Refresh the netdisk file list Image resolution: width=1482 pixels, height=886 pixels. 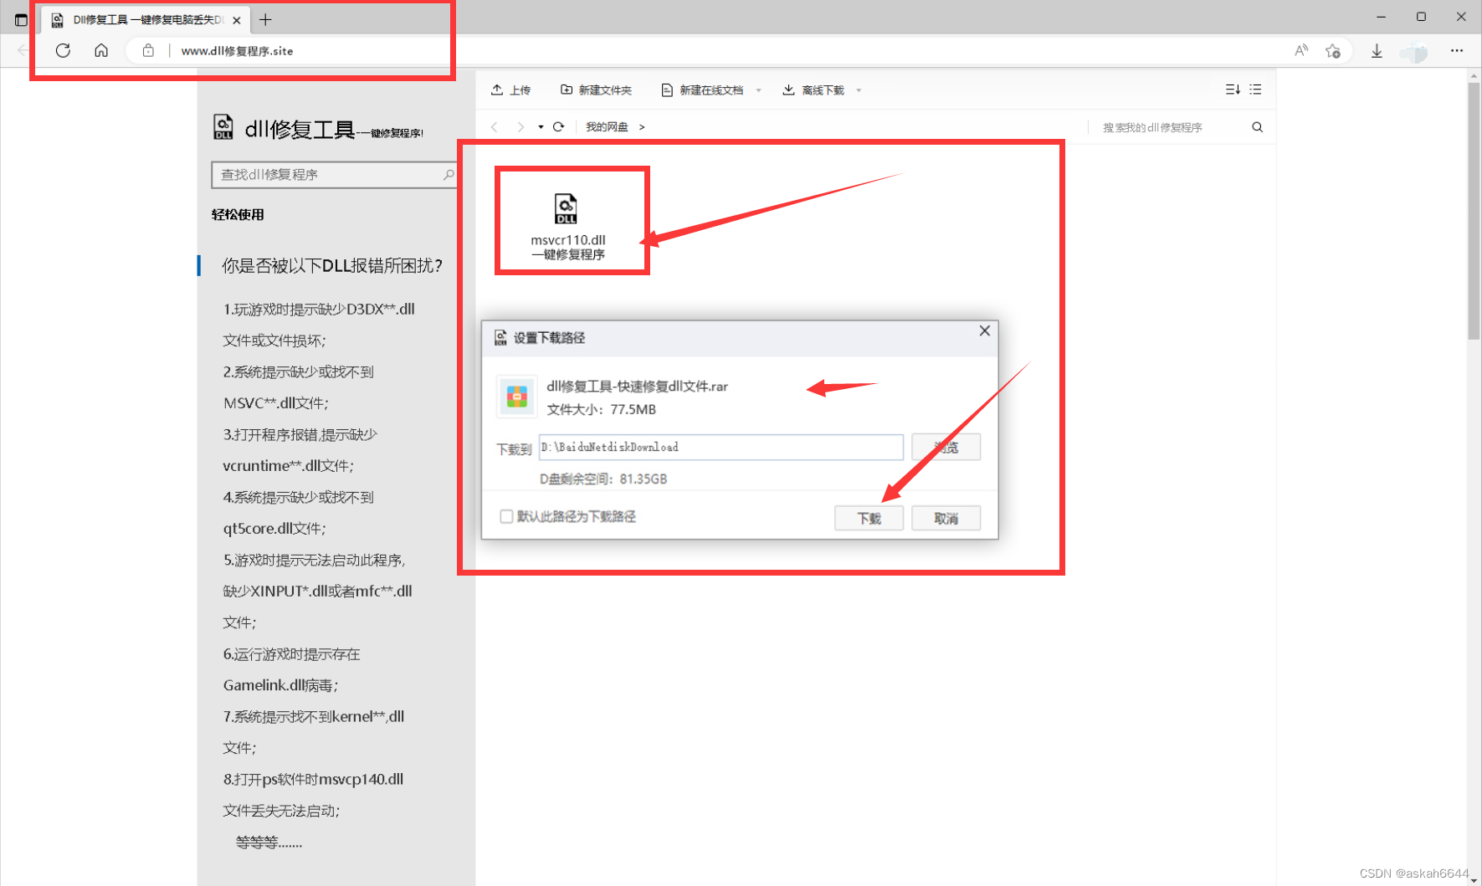pos(558,127)
